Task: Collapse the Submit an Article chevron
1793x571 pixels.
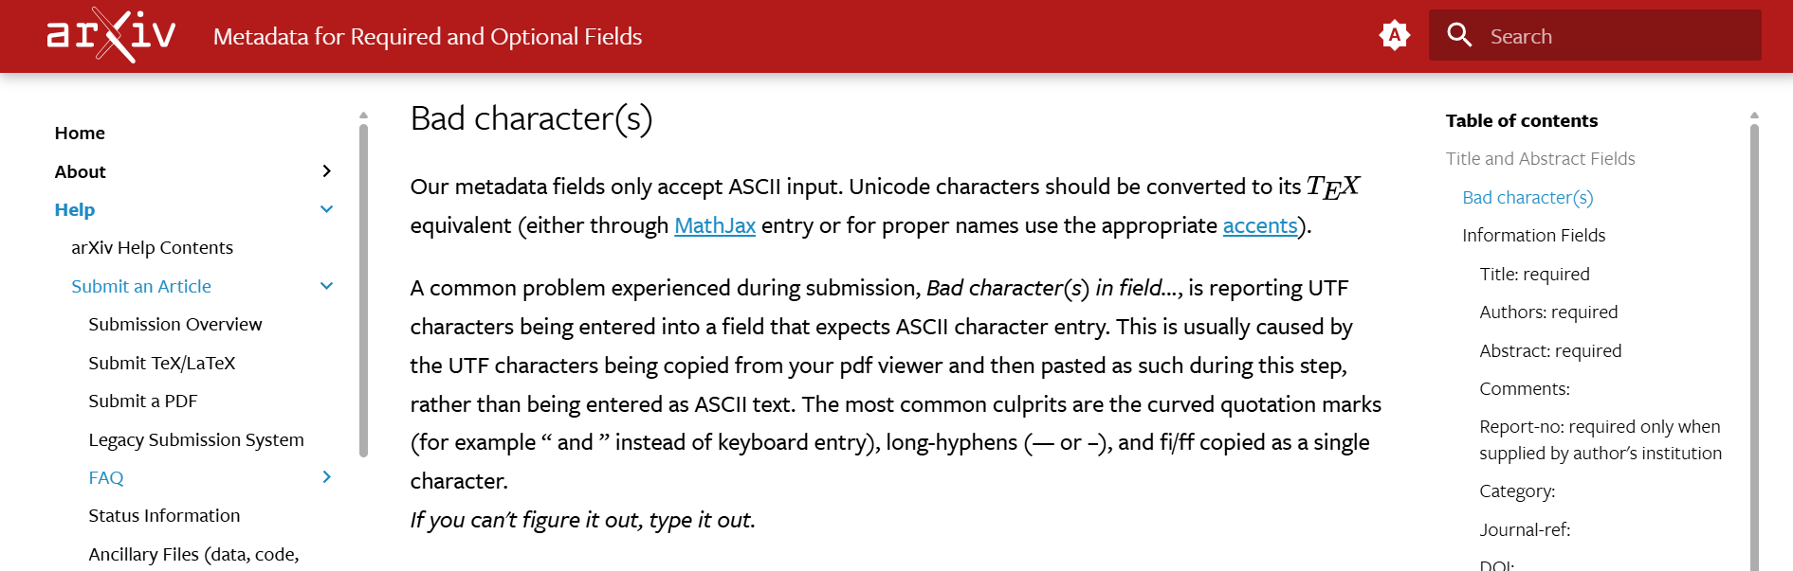Action: pyautogui.click(x=327, y=285)
